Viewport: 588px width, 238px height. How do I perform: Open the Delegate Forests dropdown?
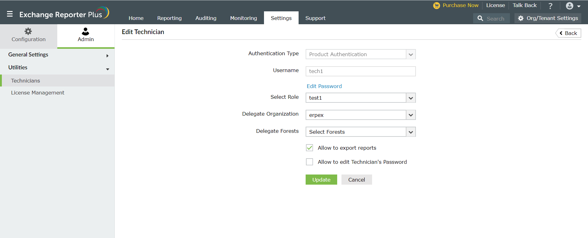click(x=411, y=132)
